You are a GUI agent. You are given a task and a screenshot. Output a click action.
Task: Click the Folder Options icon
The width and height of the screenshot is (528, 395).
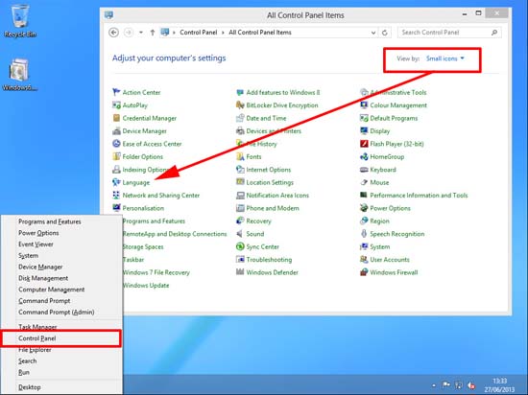pos(116,156)
